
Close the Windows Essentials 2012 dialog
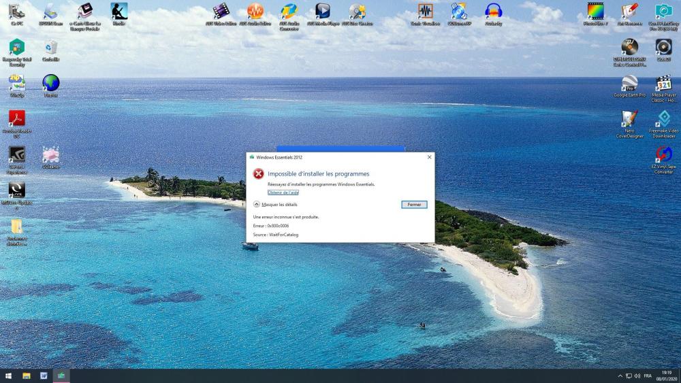click(429, 157)
